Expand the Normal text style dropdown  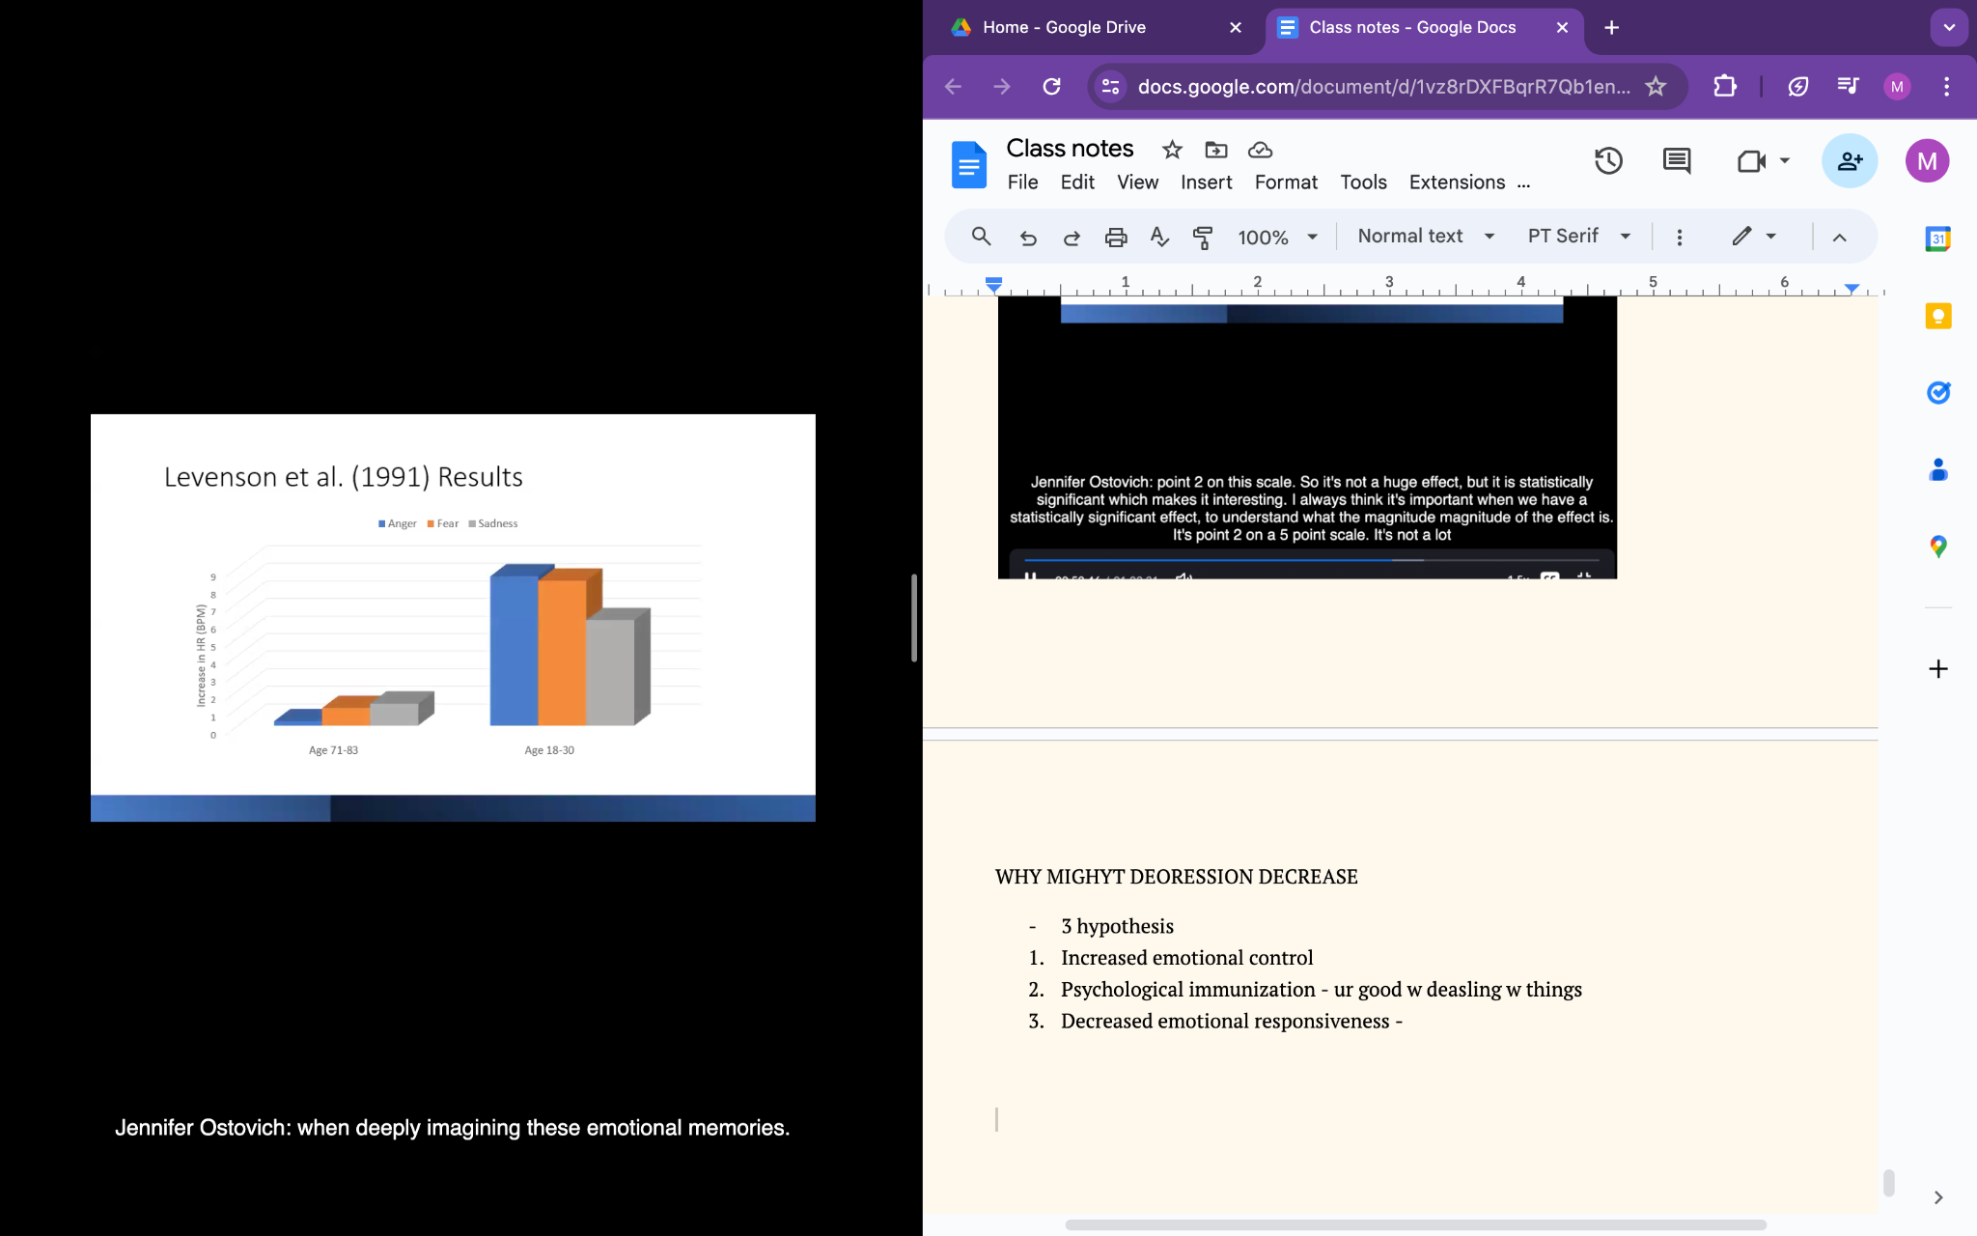pyautogui.click(x=1426, y=237)
